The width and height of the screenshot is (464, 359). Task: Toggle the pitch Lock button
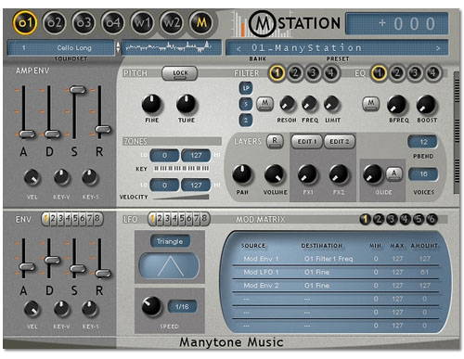coord(180,73)
